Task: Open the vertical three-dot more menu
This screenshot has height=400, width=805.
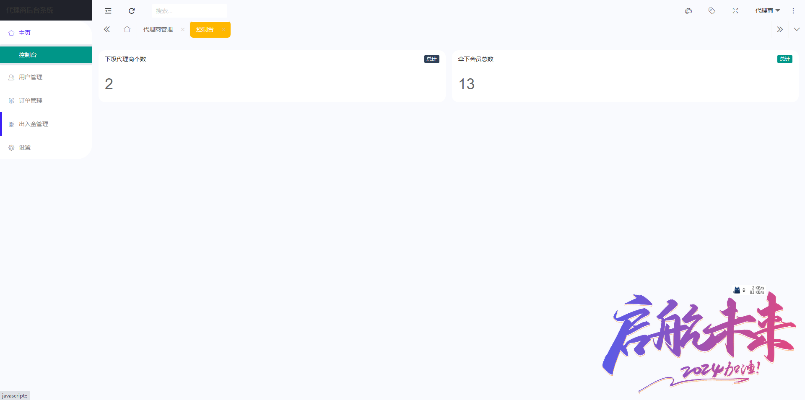Action: 793,11
